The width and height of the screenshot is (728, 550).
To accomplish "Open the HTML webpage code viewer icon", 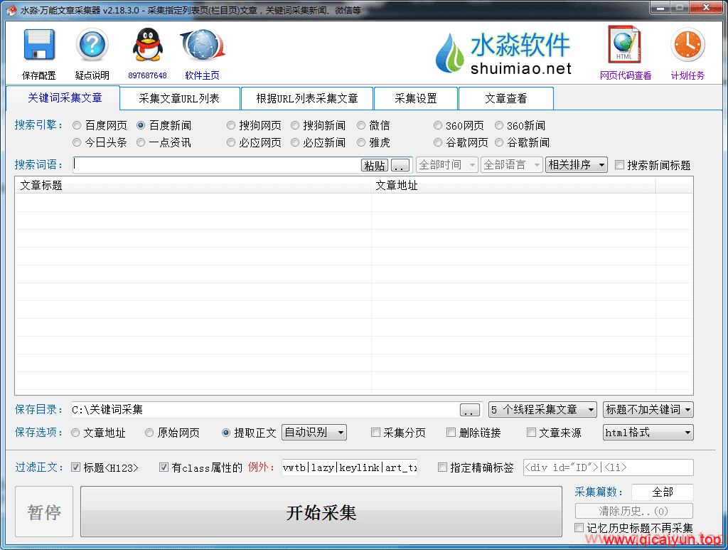I will 624,46.
